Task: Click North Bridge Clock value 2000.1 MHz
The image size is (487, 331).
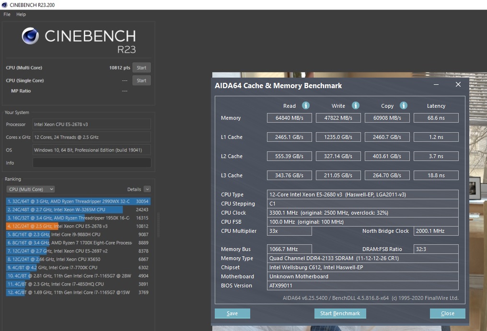Action: point(436,231)
